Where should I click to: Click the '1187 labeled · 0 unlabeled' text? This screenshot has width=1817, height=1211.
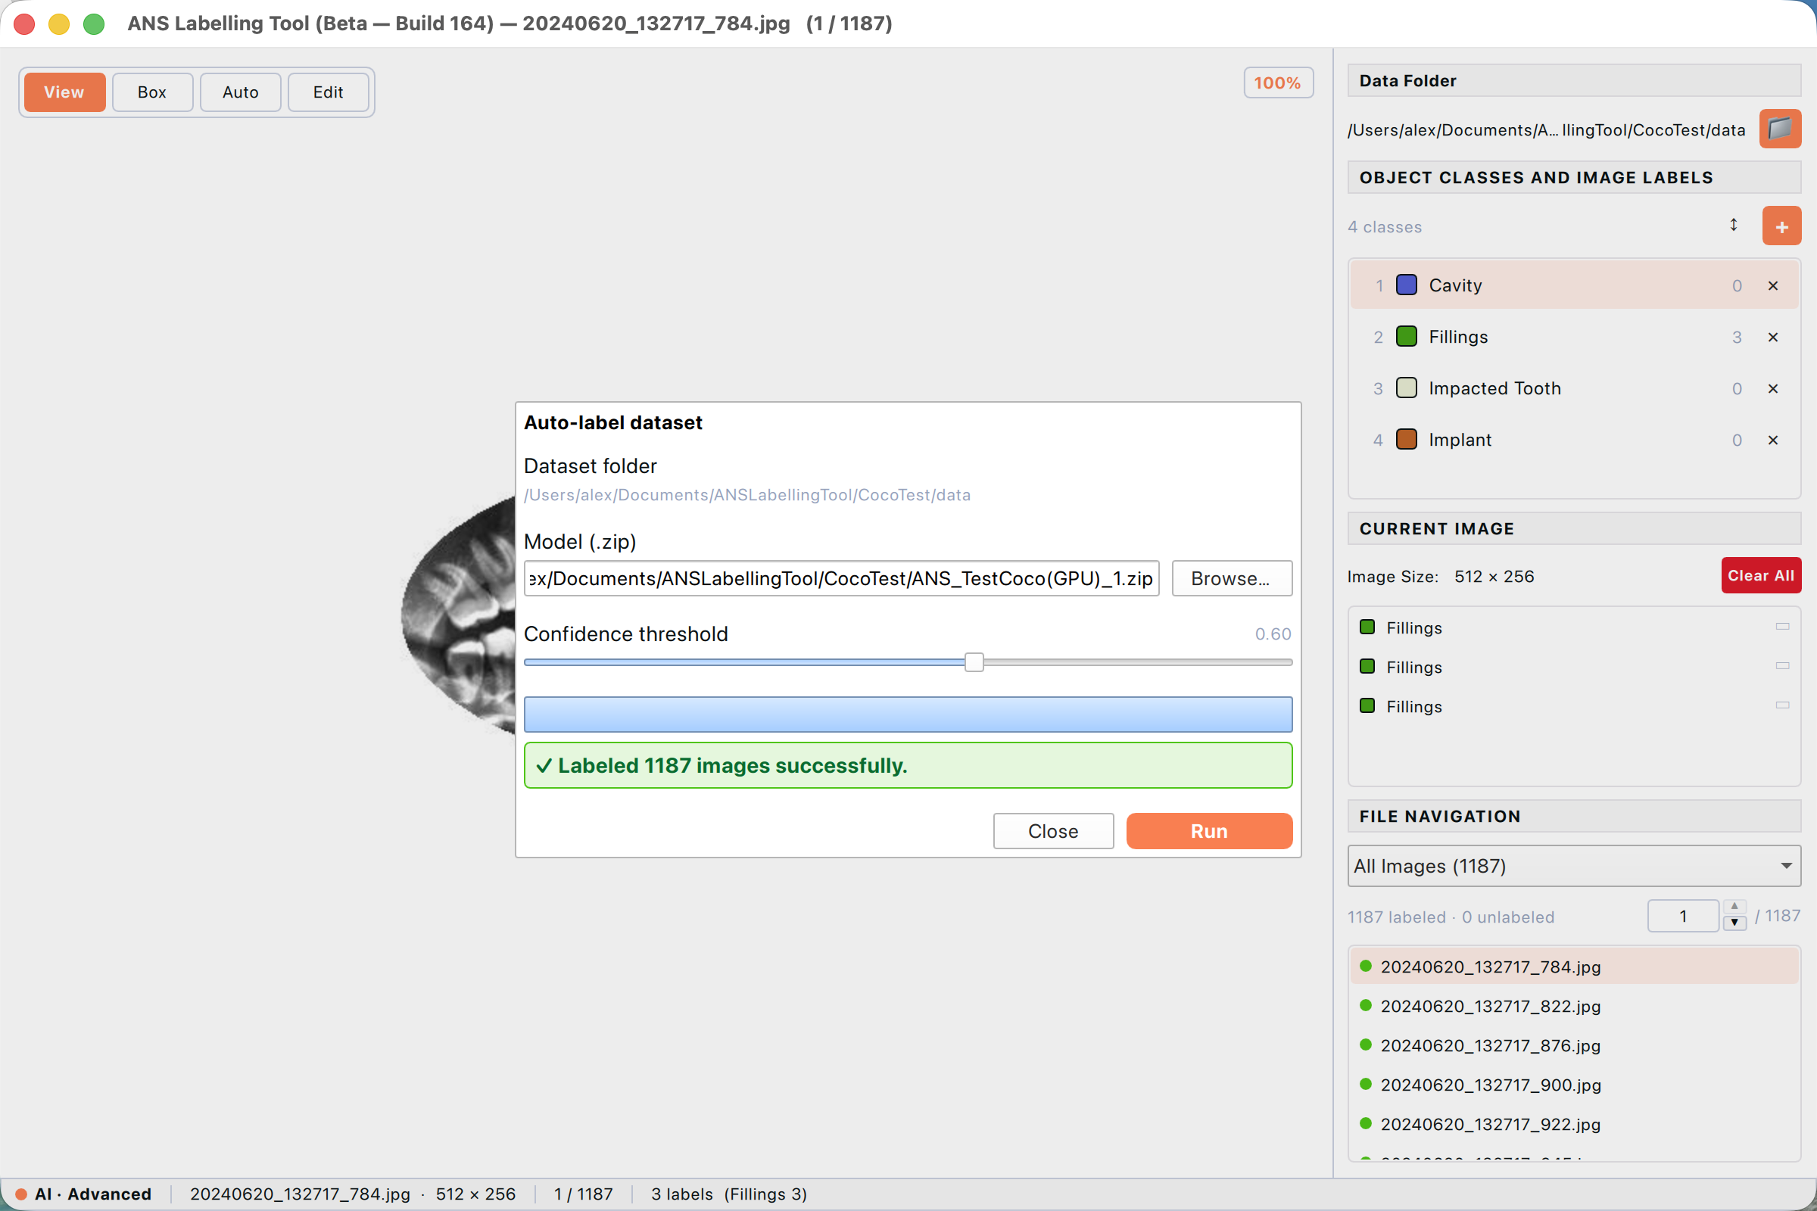1451,917
